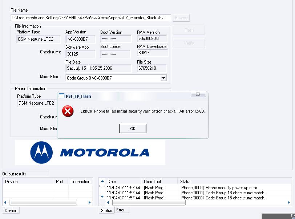
Task: Click the Boot Loader checksum field
Action: pyautogui.click(x=115, y=54)
